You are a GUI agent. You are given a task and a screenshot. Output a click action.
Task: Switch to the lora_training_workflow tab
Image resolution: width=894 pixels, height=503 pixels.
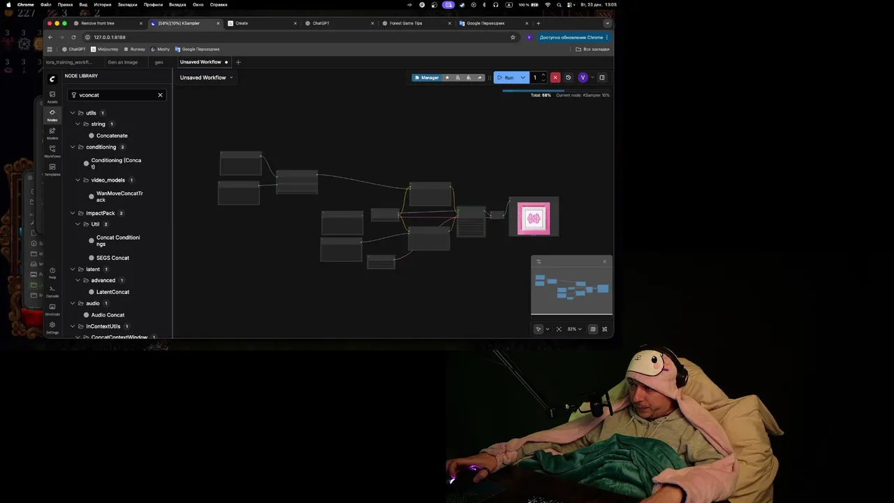tap(69, 62)
